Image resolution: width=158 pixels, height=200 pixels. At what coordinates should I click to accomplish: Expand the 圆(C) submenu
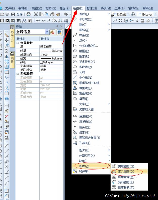(91, 24)
